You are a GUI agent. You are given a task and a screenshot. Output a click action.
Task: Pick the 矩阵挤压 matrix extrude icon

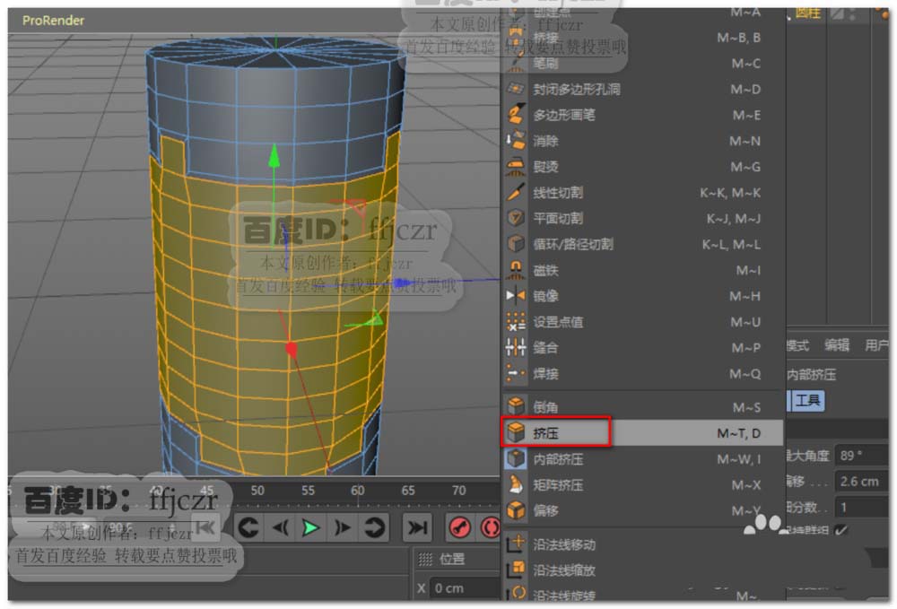(516, 485)
